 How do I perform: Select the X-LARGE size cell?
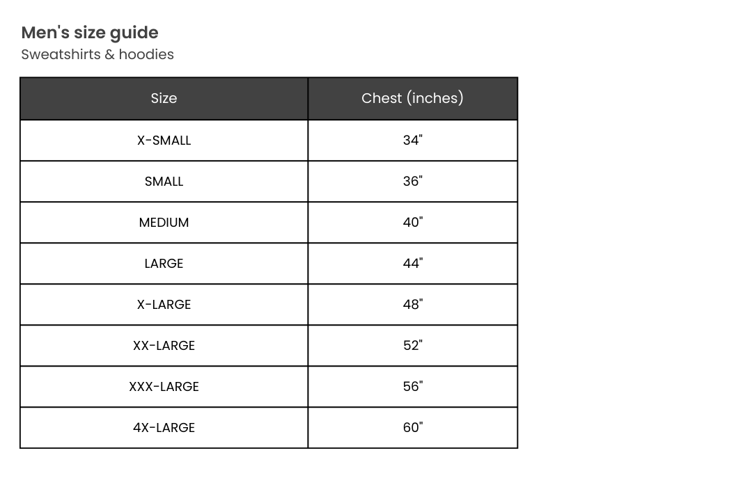[x=164, y=305]
